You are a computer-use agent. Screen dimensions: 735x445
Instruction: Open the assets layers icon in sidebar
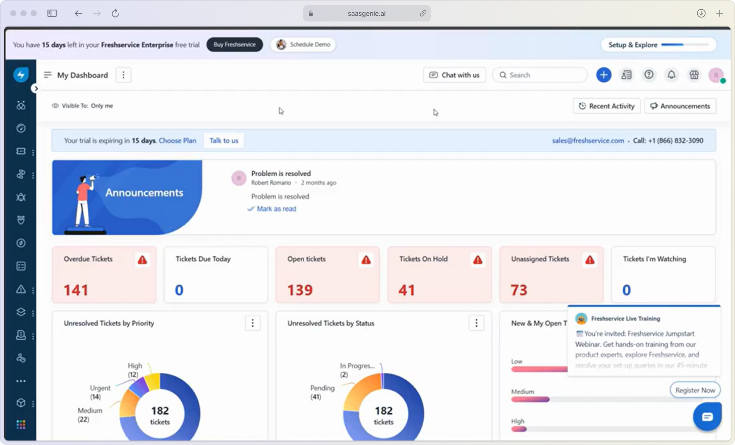click(21, 312)
